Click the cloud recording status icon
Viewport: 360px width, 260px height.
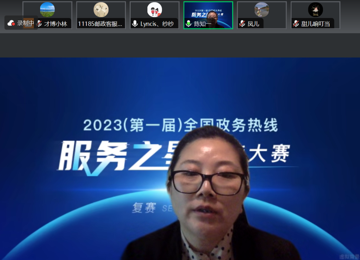[11, 23]
